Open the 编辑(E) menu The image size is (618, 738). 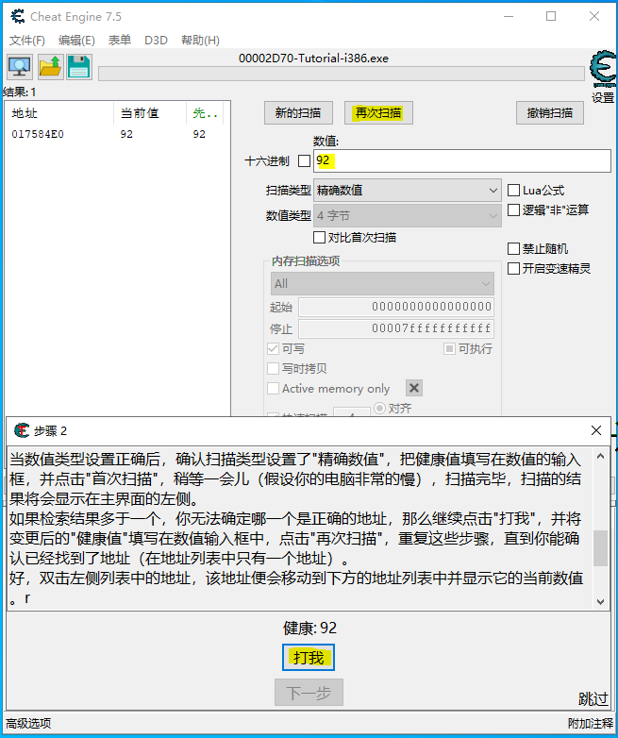(76, 41)
